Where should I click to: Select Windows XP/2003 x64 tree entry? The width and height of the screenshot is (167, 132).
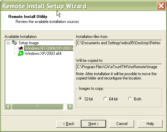pyautogui.click(x=43, y=54)
